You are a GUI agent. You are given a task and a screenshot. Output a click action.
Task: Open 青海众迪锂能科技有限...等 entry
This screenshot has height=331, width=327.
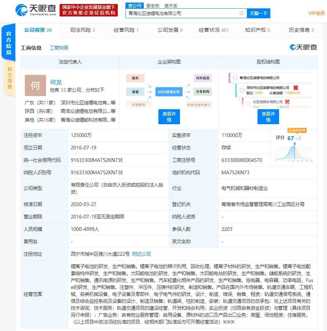88,120
